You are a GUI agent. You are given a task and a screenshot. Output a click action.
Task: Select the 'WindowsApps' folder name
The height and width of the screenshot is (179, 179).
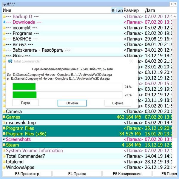pyautogui.click(x=20, y=167)
